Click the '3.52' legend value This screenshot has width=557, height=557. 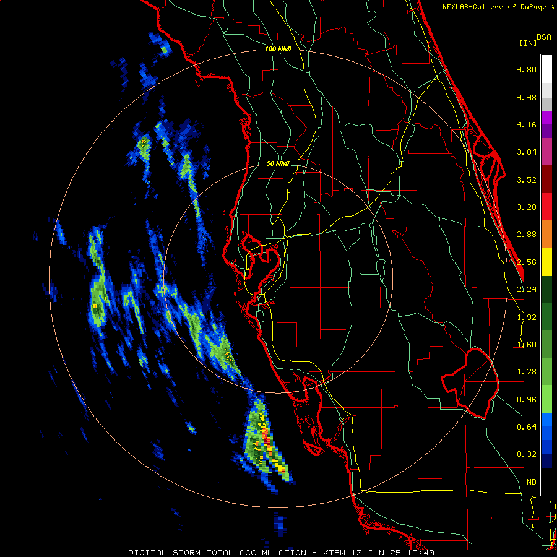pyautogui.click(x=527, y=179)
